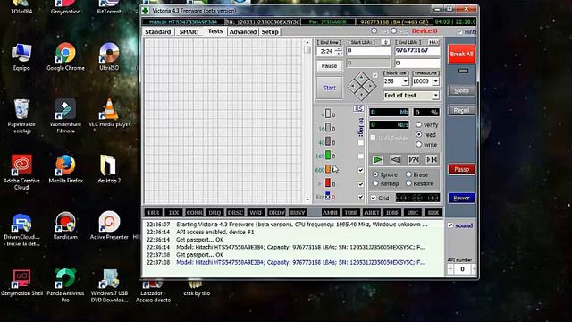
Task: Click the RS link above log column
Action: tap(358, 109)
